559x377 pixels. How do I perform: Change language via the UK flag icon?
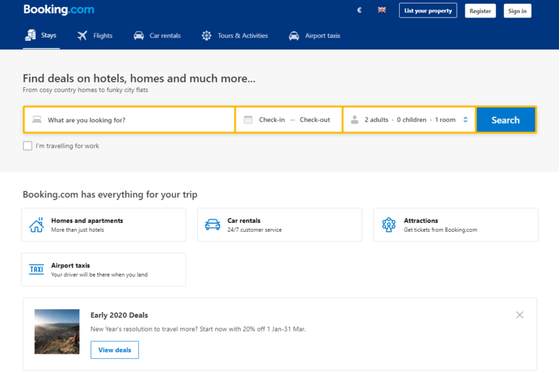tap(382, 10)
